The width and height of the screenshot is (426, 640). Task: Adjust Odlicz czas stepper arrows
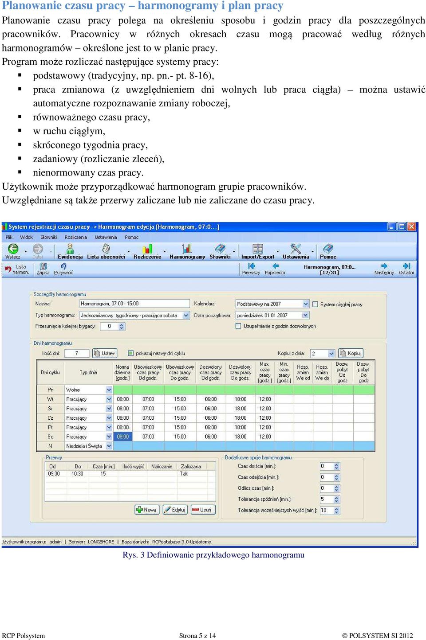coord(336,488)
